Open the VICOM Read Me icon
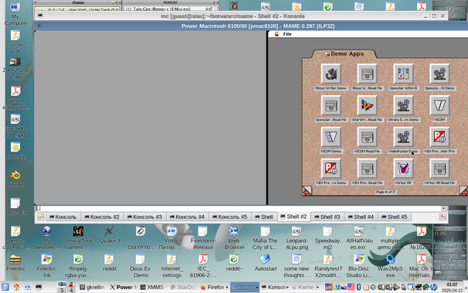468x293 pixels. click(x=367, y=137)
